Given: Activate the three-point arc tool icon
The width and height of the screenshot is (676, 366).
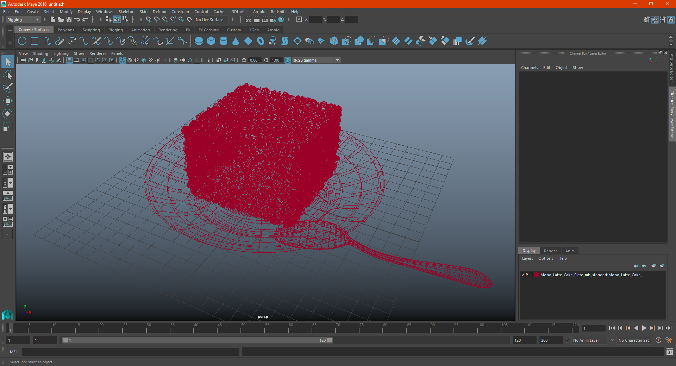Looking at the screenshot, I should click(71, 41).
